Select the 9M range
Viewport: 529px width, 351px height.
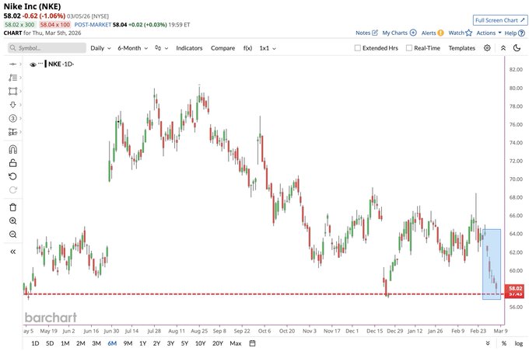[x=128, y=343]
